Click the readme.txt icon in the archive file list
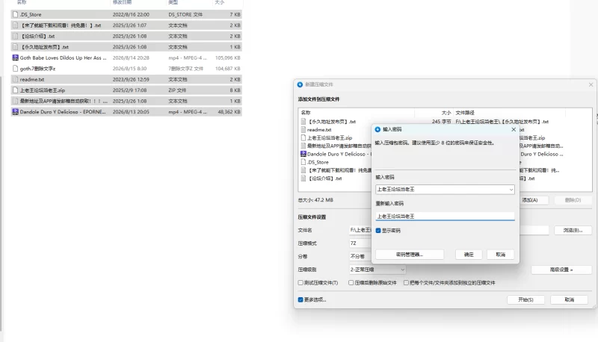This screenshot has width=598, height=342. (303, 129)
